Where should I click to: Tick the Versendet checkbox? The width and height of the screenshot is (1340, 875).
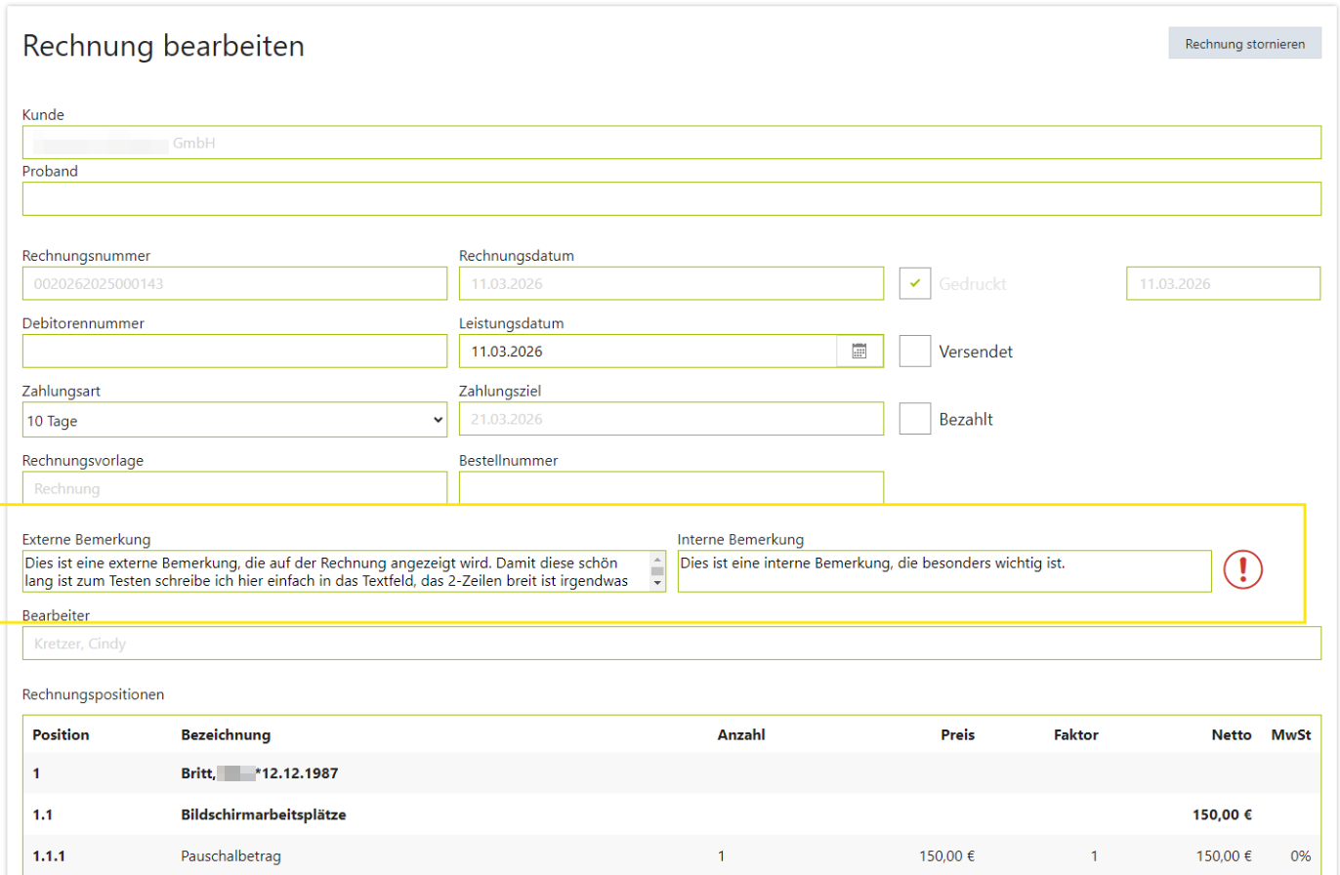pos(915,351)
